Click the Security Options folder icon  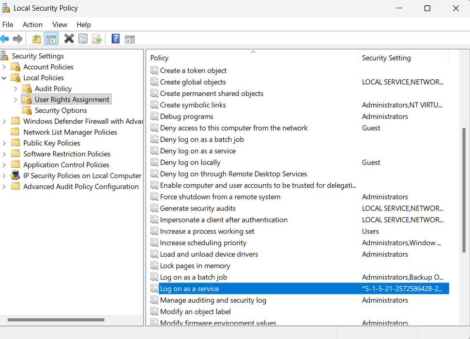27,111
